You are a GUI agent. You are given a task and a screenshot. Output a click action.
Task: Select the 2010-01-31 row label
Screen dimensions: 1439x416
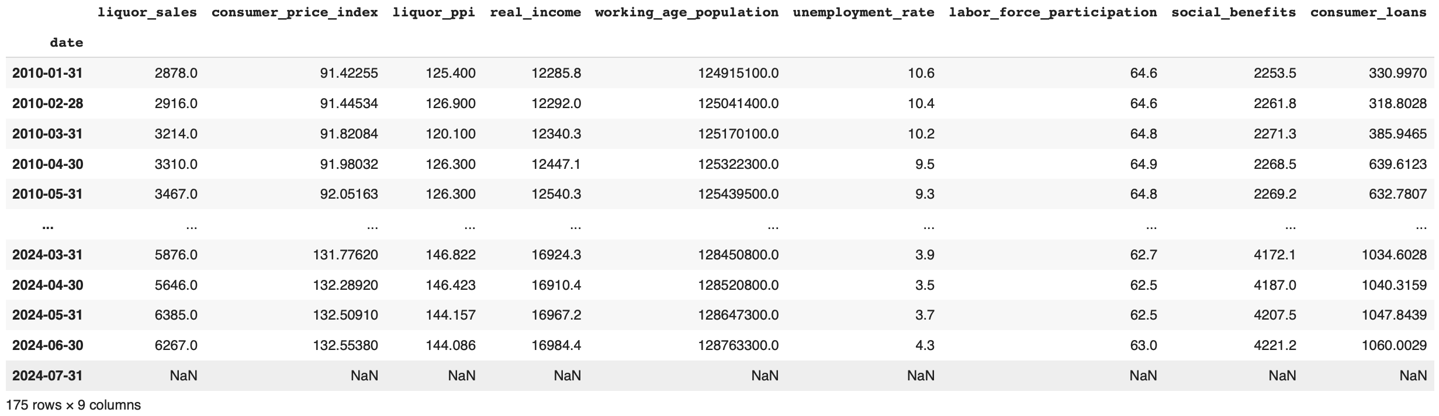click(47, 73)
